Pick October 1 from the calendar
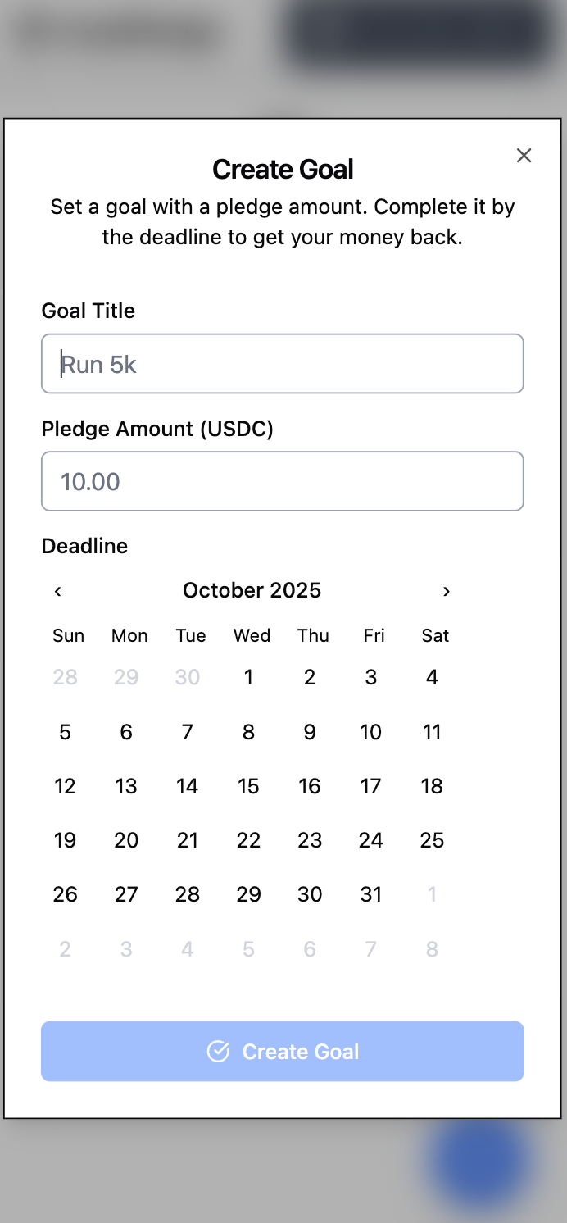This screenshot has width=567, height=1223. click(248, 677)
